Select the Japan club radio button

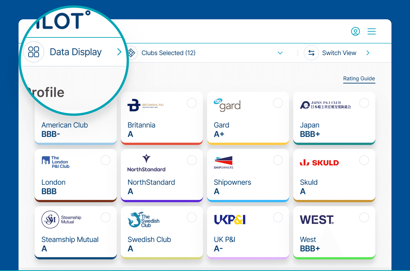364,103
